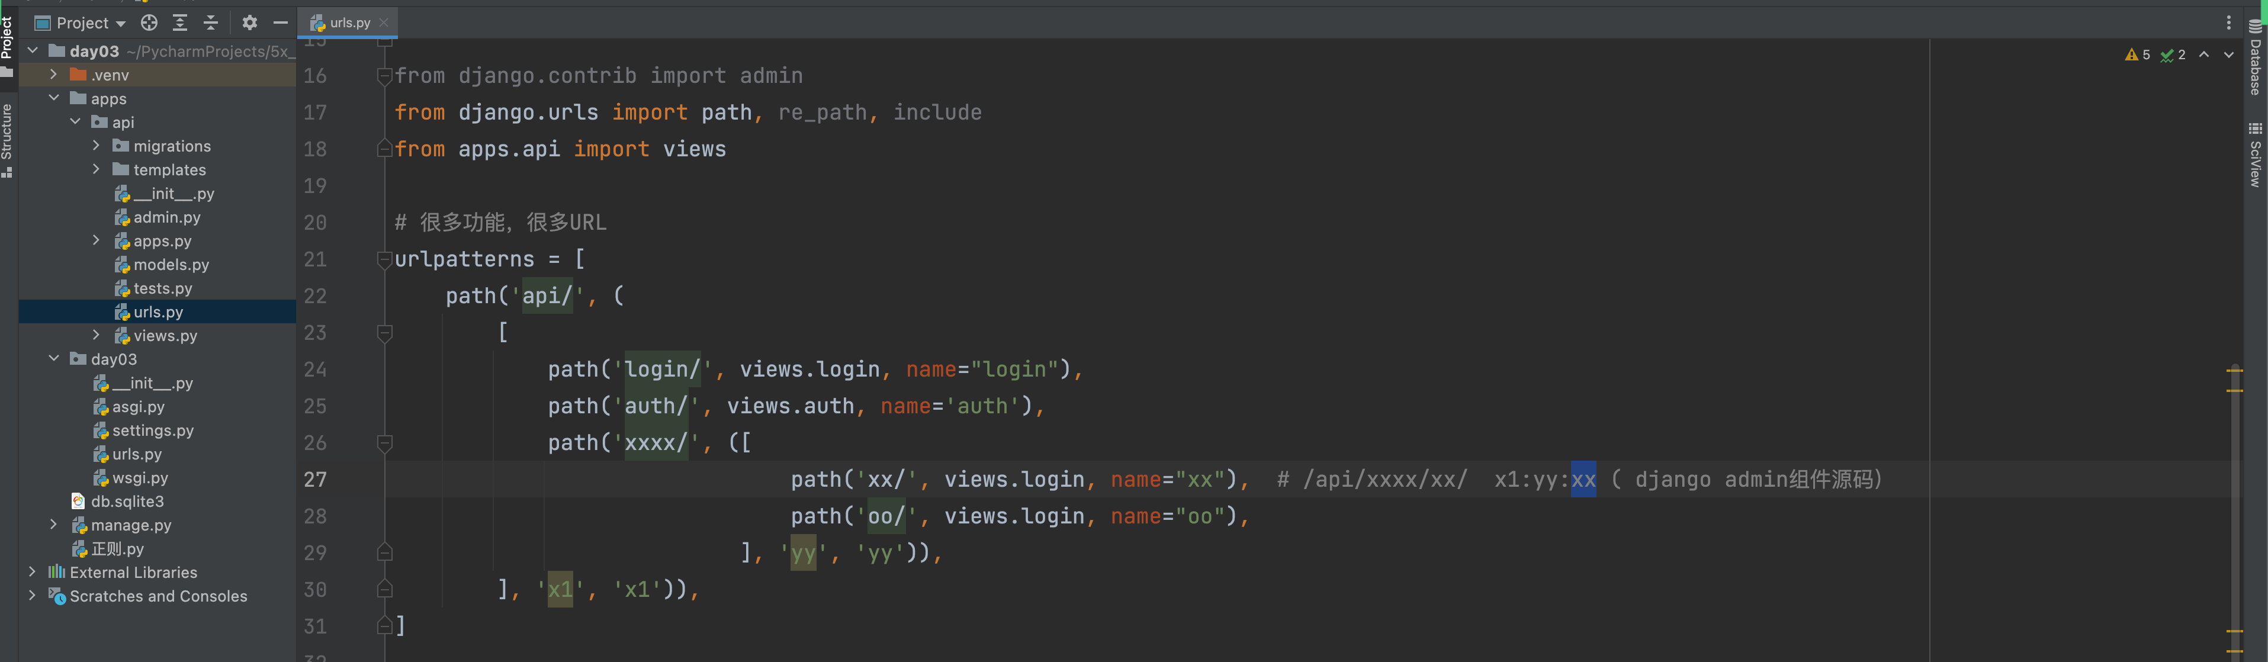Toggle fold marker at line 26
The width and height of the screenshot is (2268, 662).
pos(385,443)
